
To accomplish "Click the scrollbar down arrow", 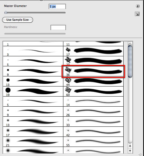I will point(130,151).
